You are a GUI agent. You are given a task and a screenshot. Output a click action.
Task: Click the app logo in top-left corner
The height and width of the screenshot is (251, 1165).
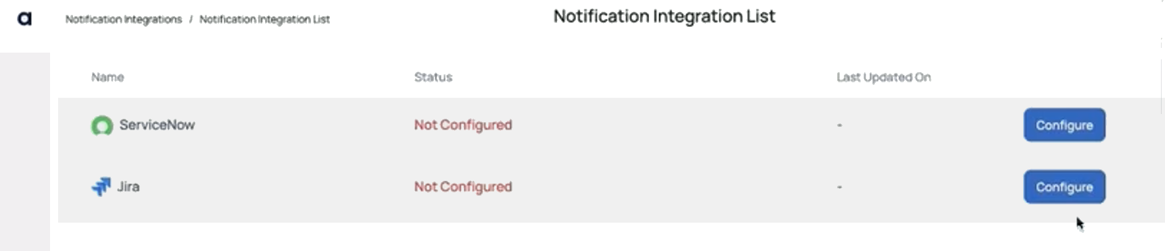point(24,19)
